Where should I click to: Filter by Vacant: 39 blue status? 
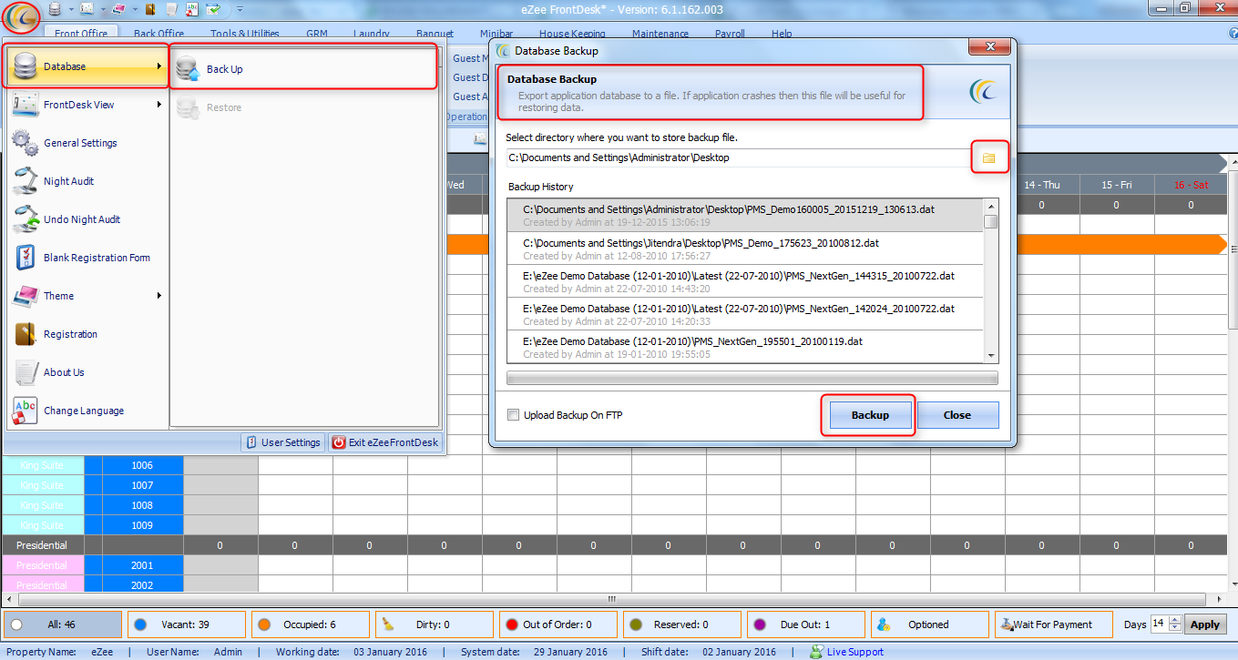[186, 624]
